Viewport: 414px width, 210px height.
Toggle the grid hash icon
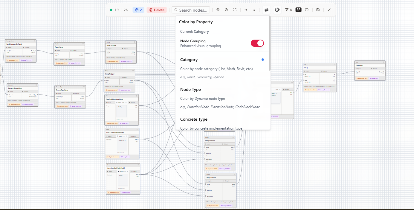point(266,10)
